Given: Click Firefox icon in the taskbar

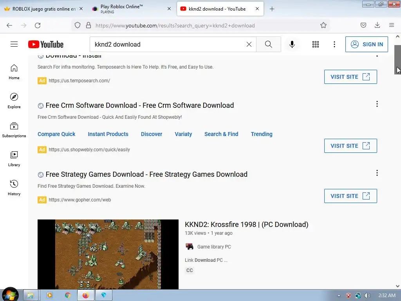Looking at the screenshot, I should [85, 296].
